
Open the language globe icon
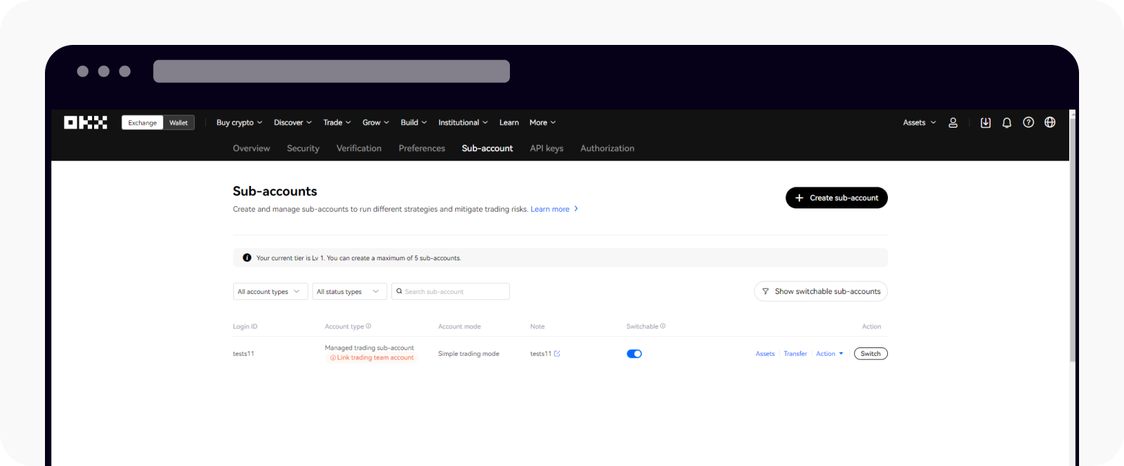[1050, 123]
